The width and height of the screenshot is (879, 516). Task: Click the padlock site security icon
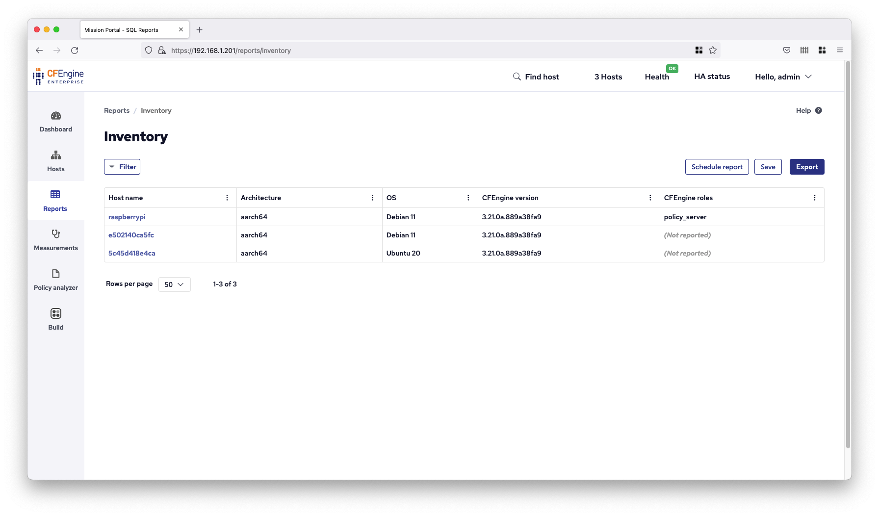tap(162, 50)
